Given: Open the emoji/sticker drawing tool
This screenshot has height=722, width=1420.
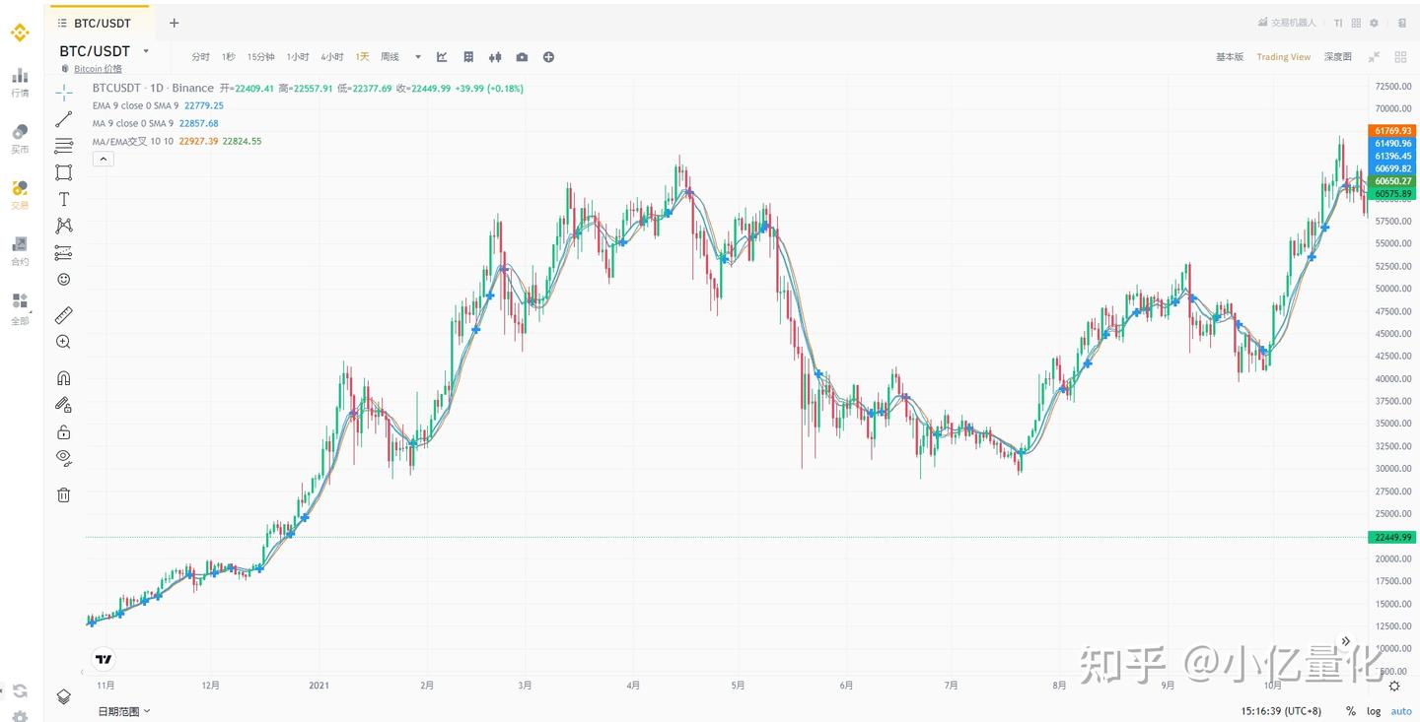Looking at the screenshot, I should 63,279.
